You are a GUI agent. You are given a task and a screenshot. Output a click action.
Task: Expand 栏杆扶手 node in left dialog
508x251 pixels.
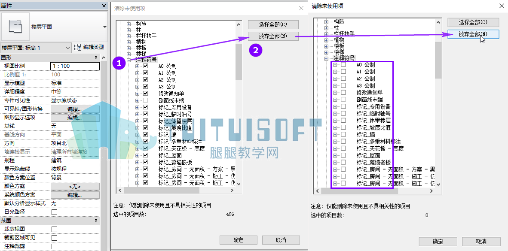(x=129, y=36)
